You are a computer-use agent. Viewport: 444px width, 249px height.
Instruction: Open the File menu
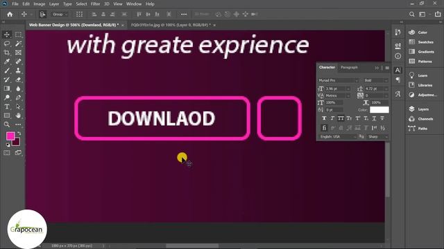tap(15, 4)
